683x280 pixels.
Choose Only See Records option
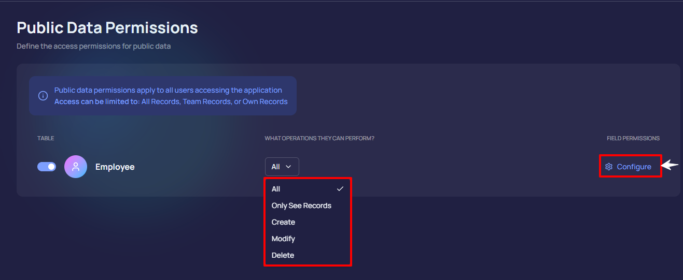tap(301, 205)
